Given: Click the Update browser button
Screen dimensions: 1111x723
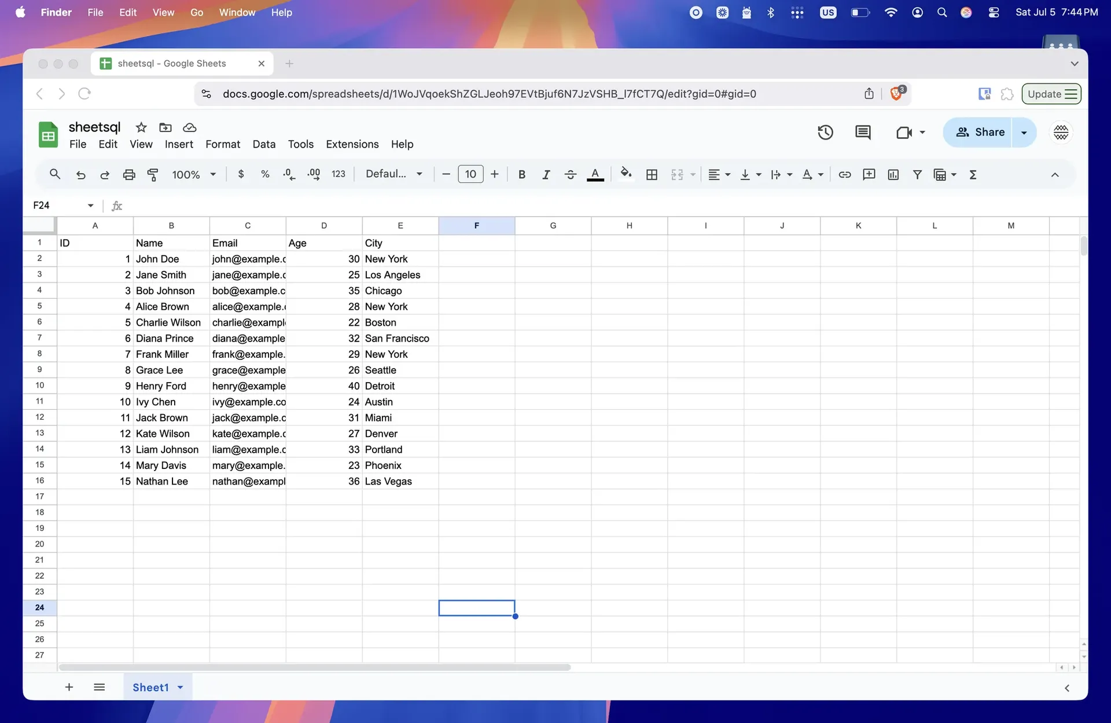Looking at the screenshot, I should click(x=1051, y=94).
